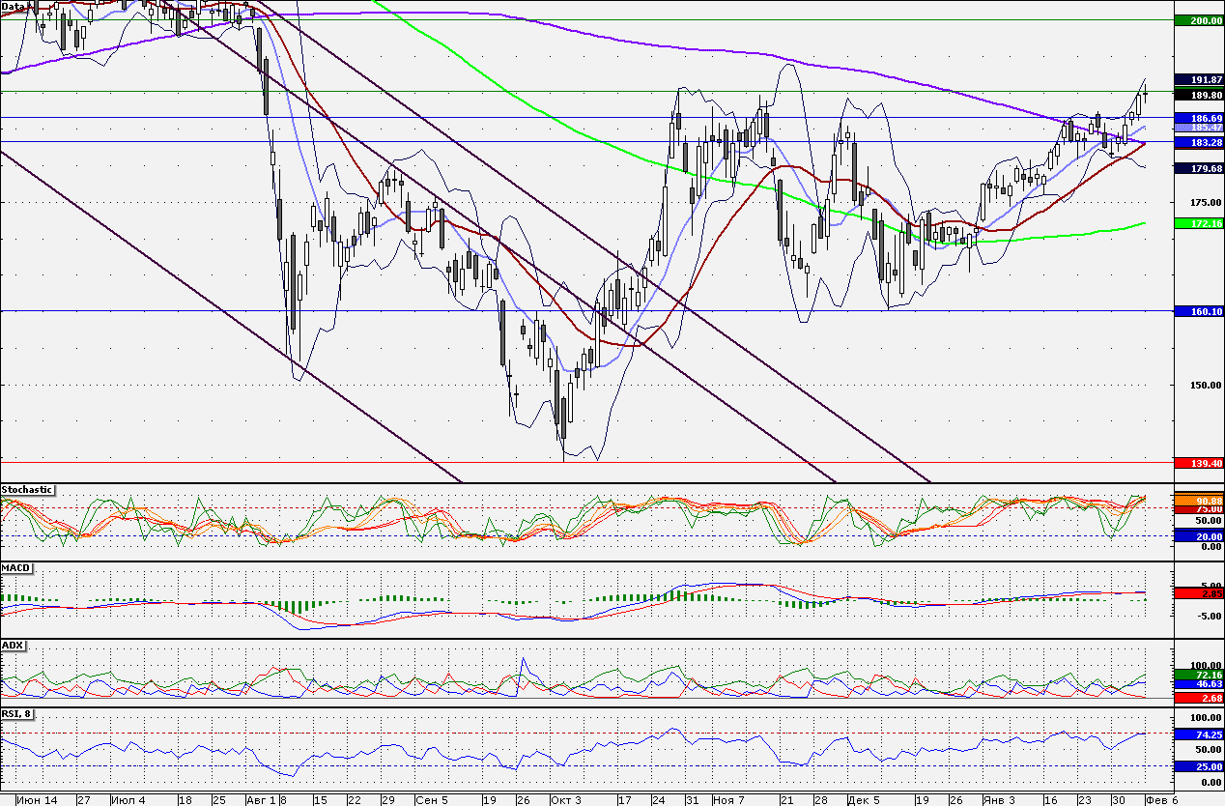Image resolution: width=1225 pixels, height=806 pixels.
Task: Select the green 172.16 moving average label
Action: [x=1197, y=223]
